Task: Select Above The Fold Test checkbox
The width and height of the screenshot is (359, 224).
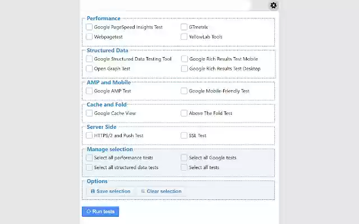Action: tap(184, 113)
